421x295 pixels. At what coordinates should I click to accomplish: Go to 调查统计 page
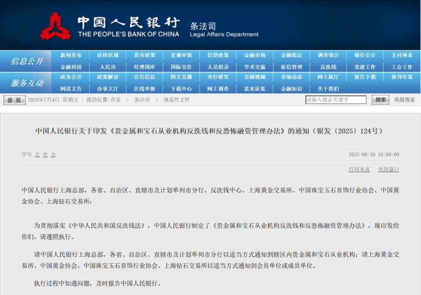pos(328,55)
